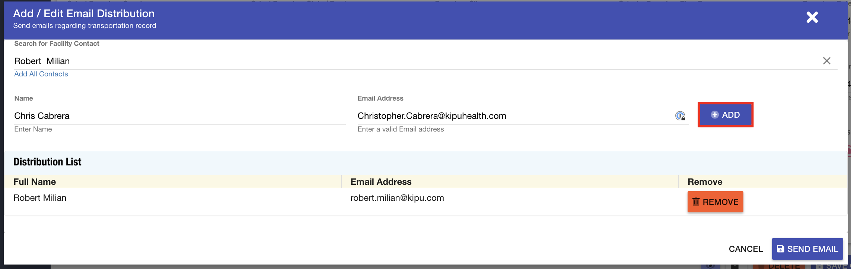Screen dimensions: 851x269
Task: Click the floppy disk icon on SEND EMAIL
Action: [x=781, y=249]
